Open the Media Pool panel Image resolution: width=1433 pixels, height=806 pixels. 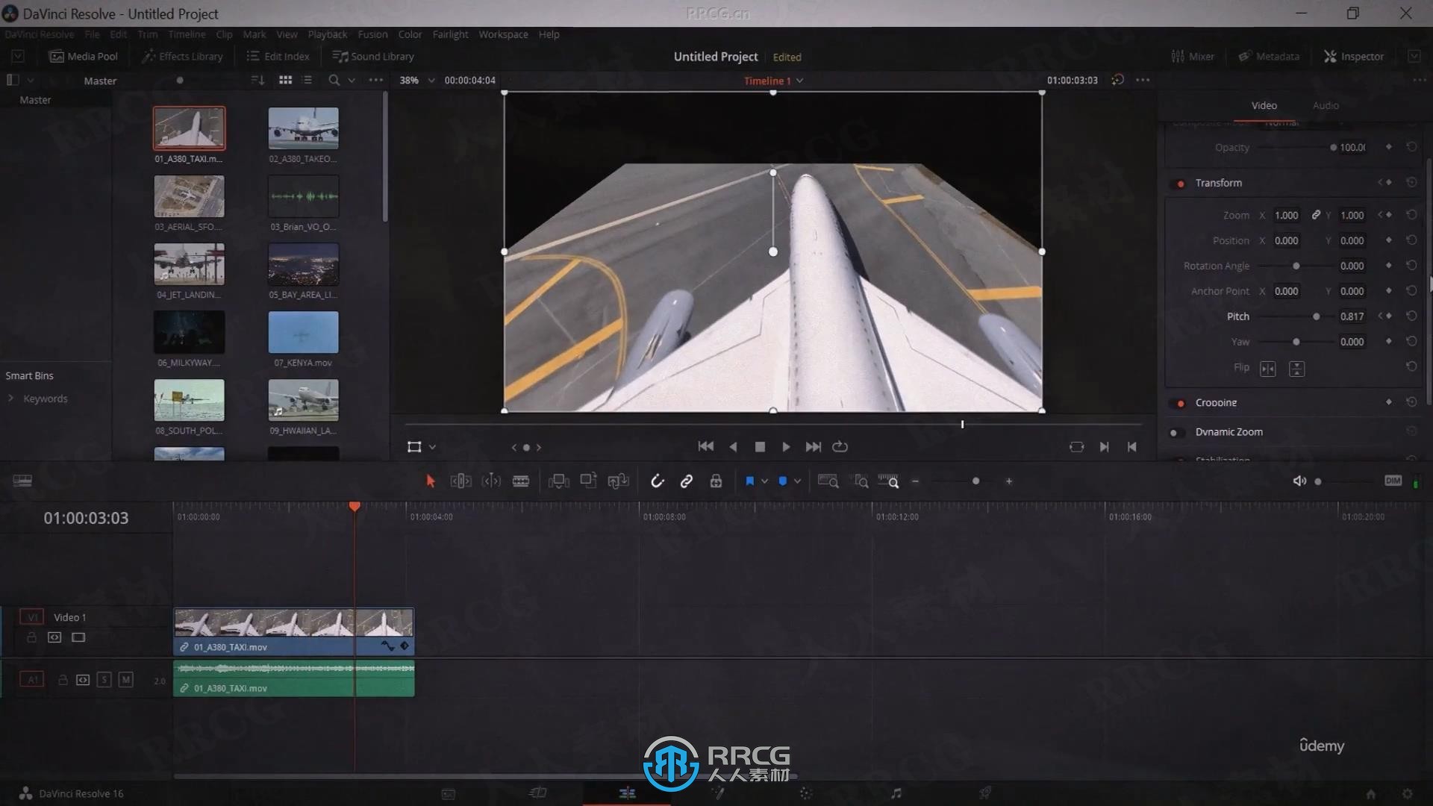(84, 56)
